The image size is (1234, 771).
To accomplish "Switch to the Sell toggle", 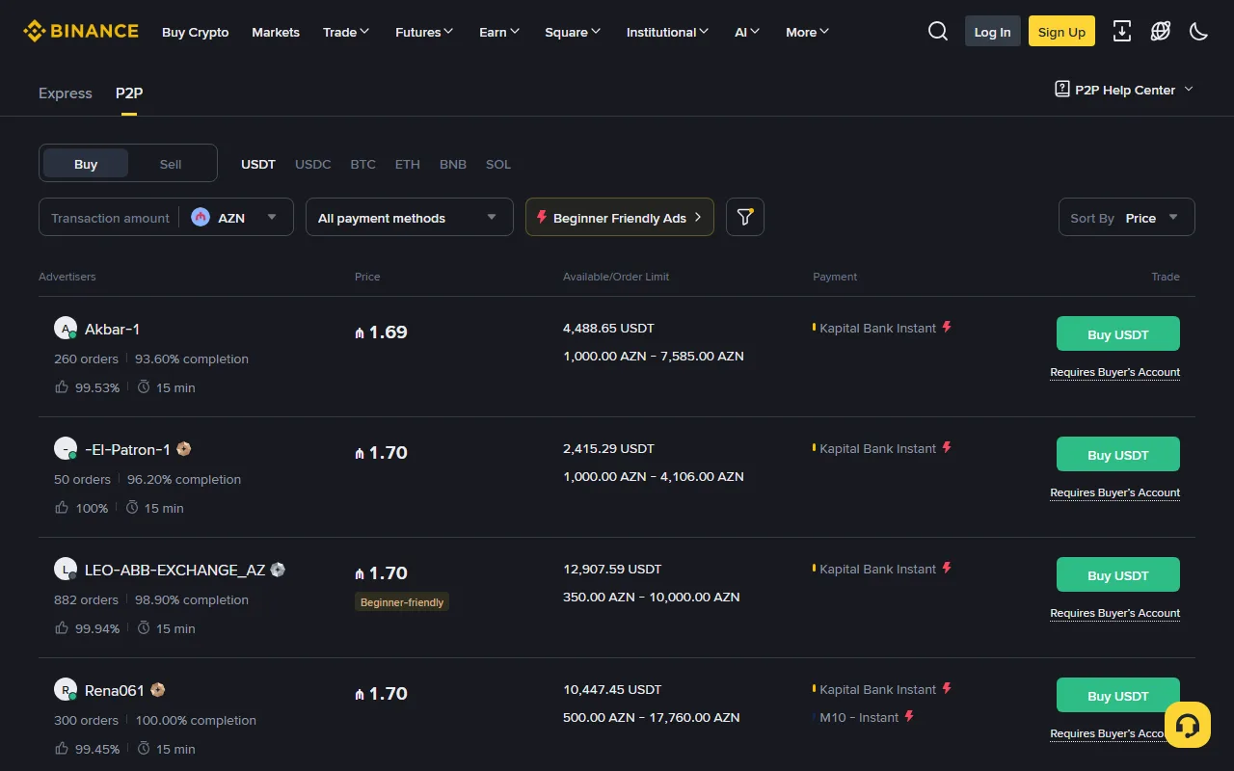I will pos(171,164).
